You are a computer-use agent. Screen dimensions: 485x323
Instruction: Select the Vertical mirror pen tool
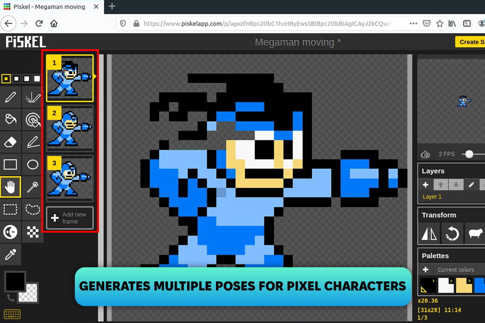(x=33, y=97)
